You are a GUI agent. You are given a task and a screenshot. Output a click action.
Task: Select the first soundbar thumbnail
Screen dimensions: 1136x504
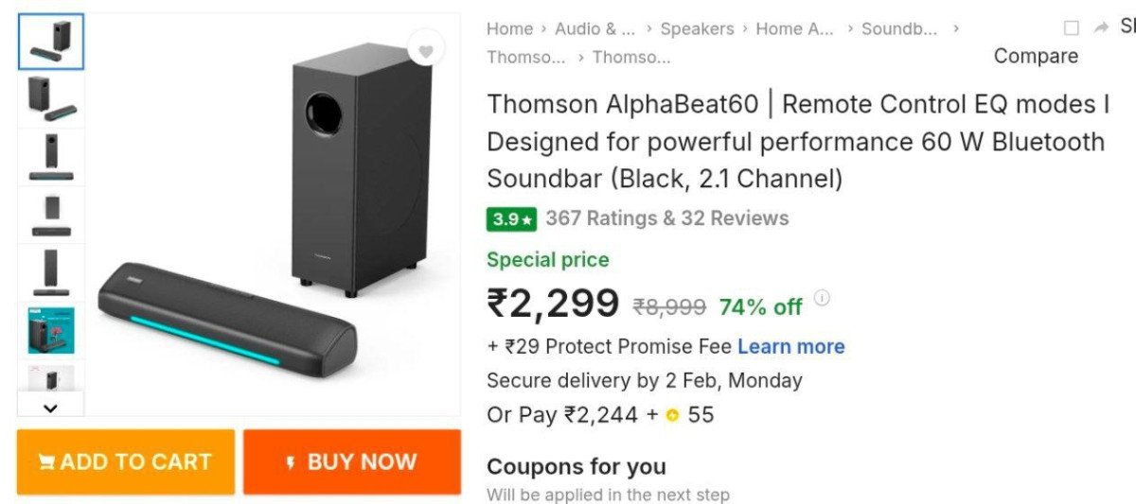pos(51,42)
